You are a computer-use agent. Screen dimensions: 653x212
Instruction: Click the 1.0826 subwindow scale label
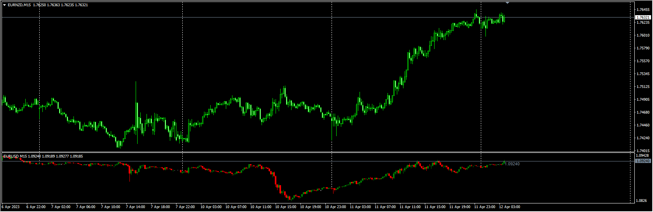pos(641,201)
